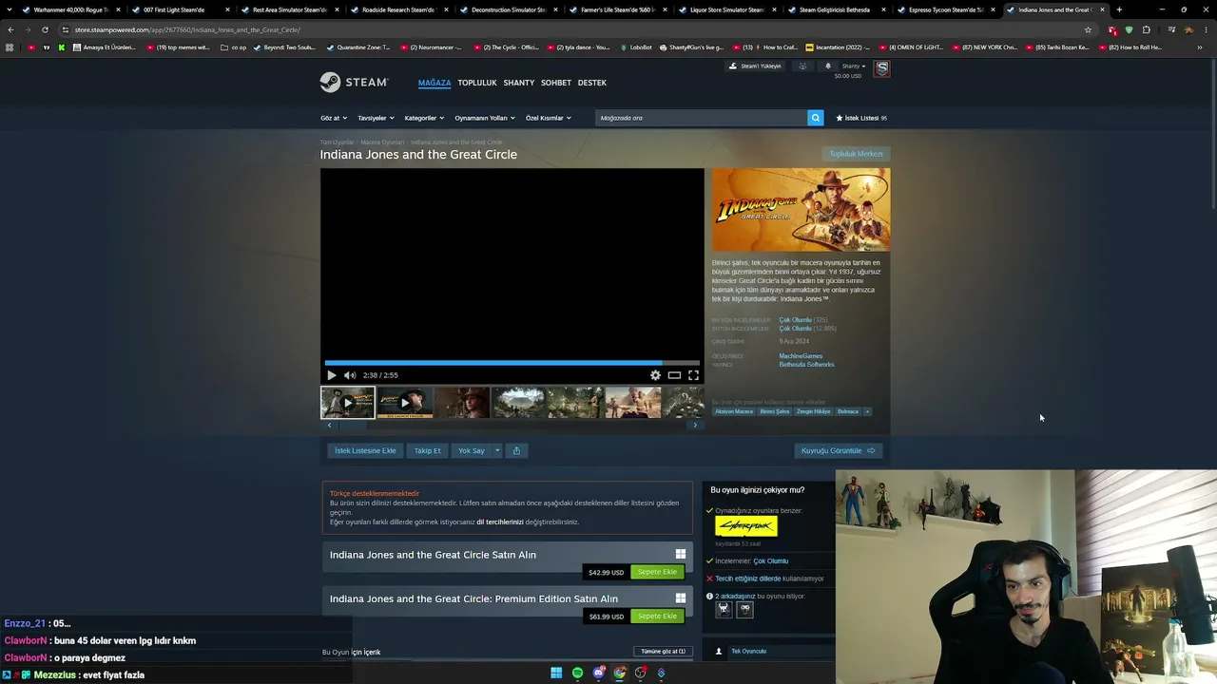Open the Topluluk Merkezi button

tap(856, 154)
